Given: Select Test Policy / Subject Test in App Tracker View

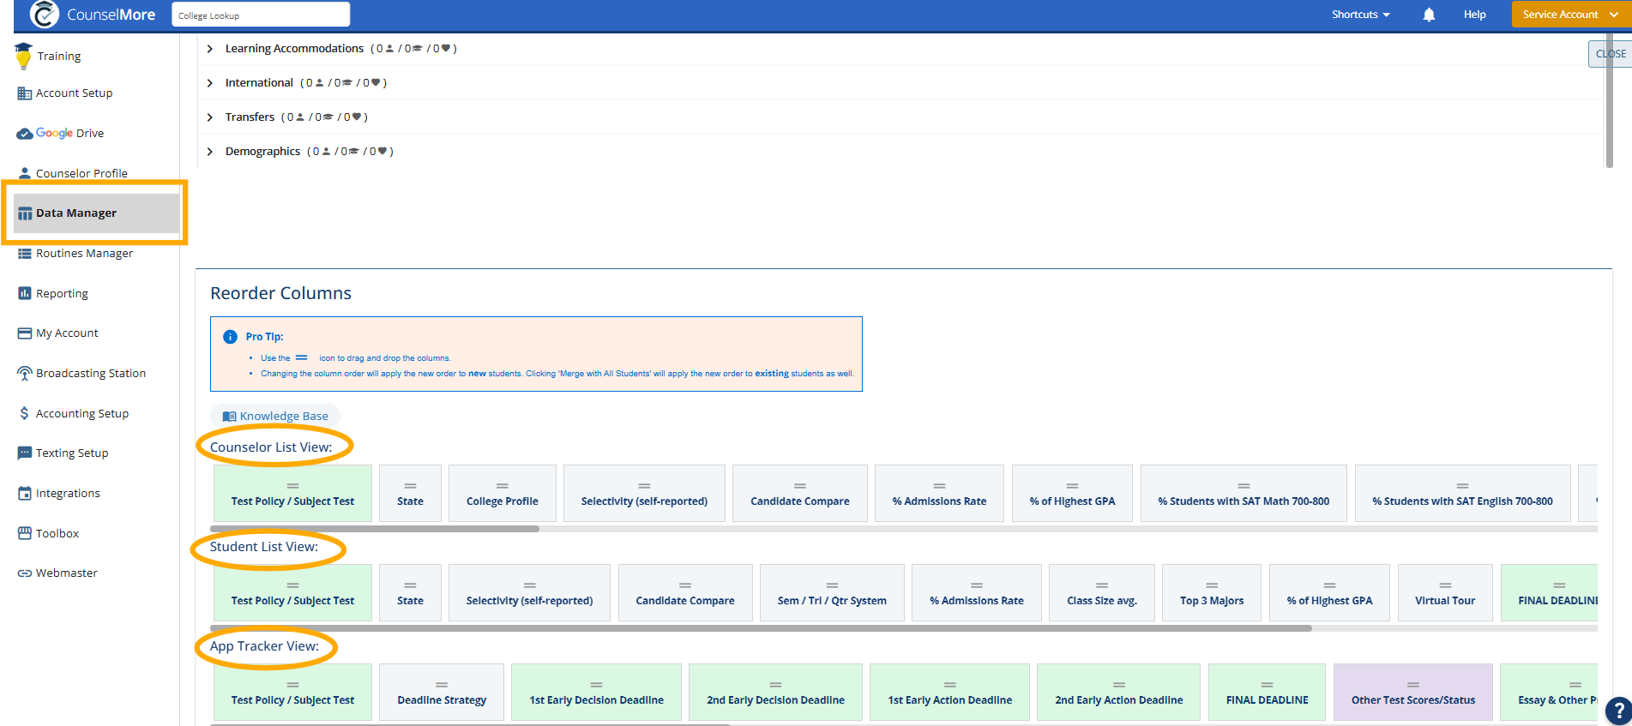Looking at the screenshot, I should (292, 693).
